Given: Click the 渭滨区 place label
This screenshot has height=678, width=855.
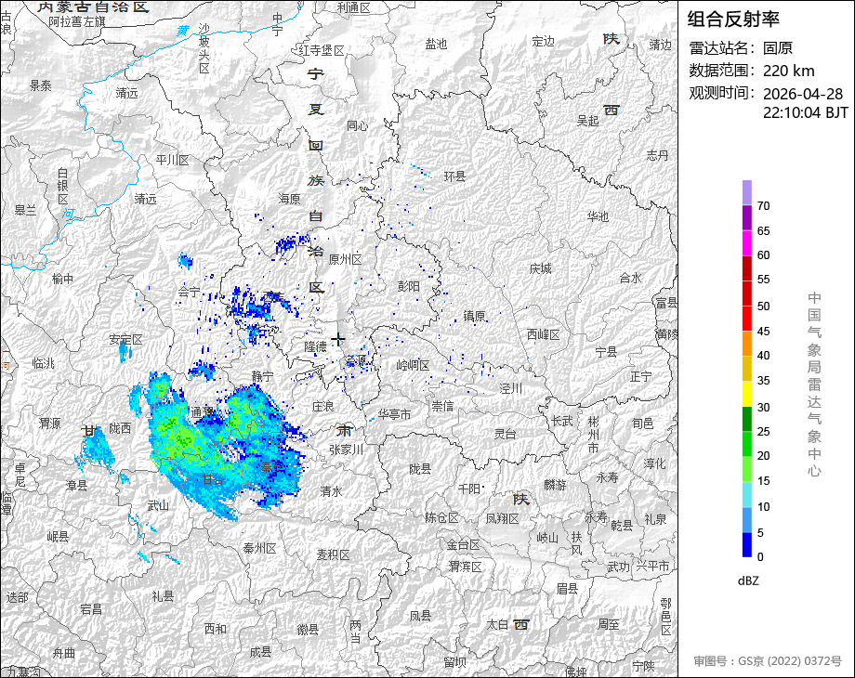Looking at the screenshot, I should [x=466, y=567].
